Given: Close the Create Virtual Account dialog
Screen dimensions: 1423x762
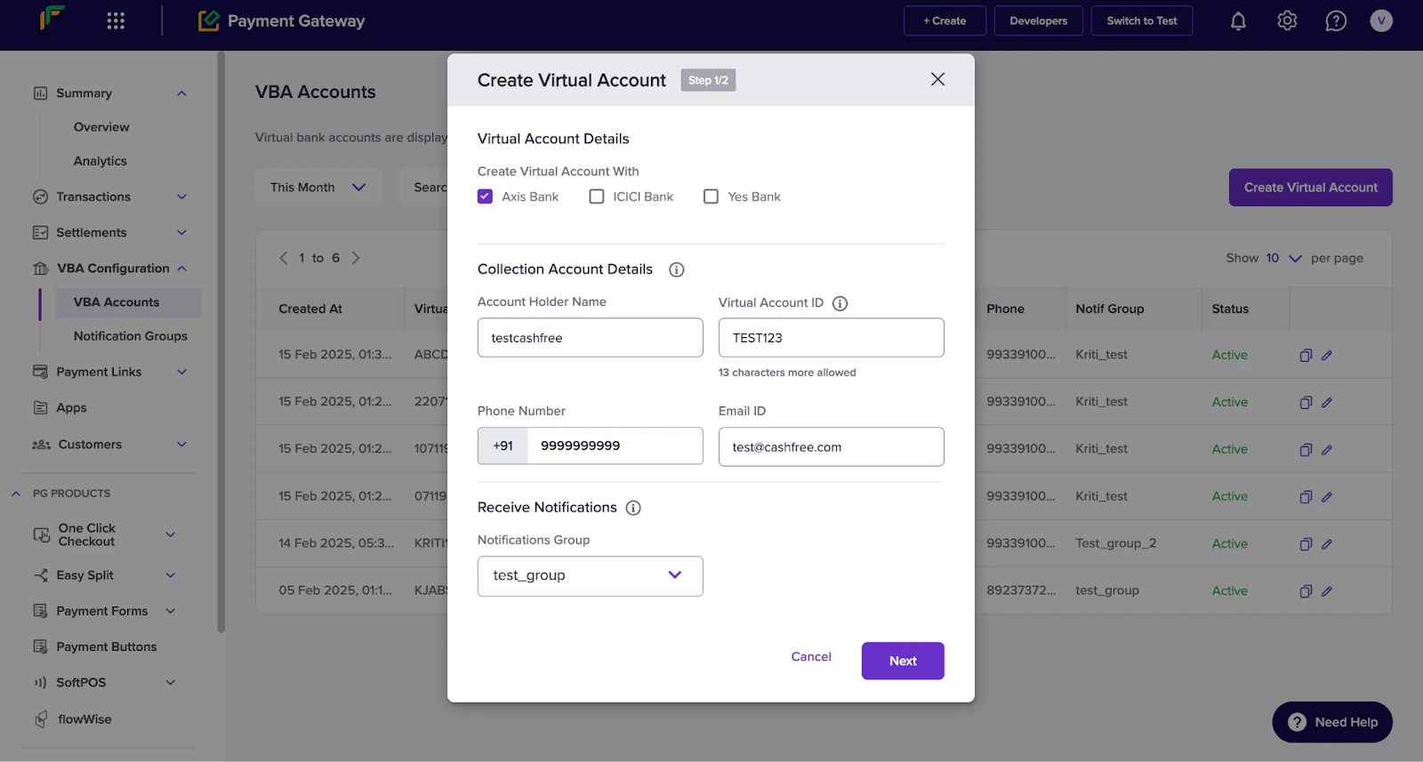Looking at the screenshot, I should (937, 79).
